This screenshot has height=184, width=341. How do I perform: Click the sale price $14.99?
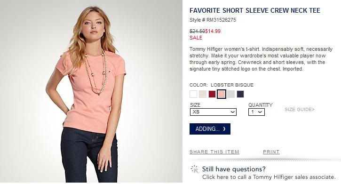[x=213, y=31]
